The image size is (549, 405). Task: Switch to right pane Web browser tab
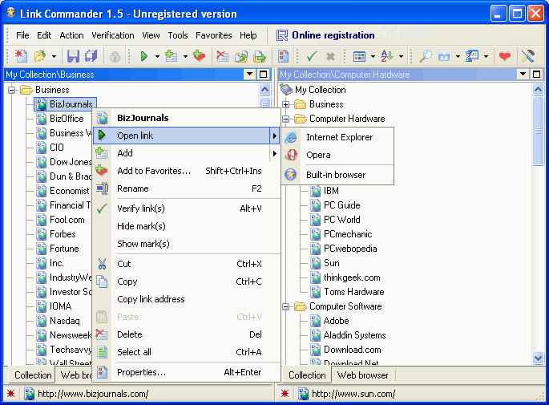point(363,375)
